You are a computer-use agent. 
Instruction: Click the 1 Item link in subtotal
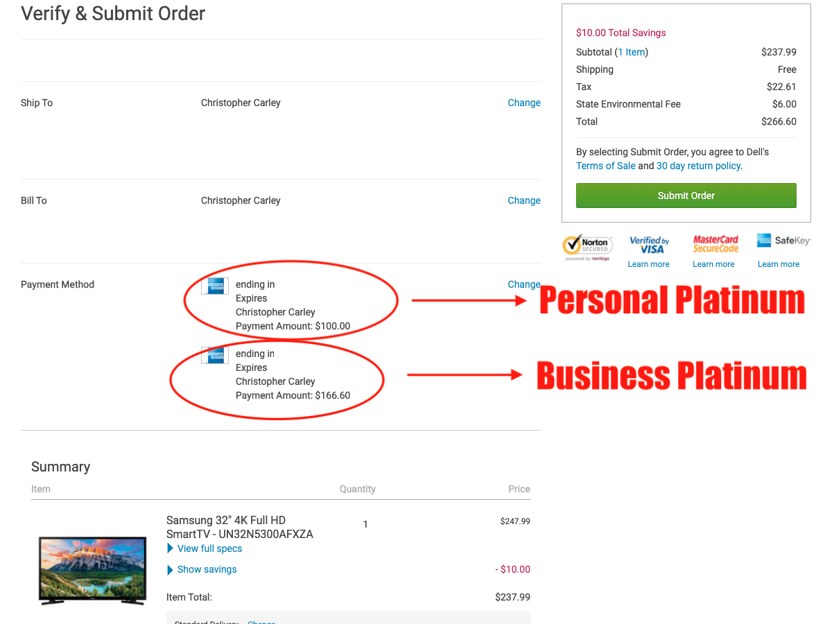(631, 52)
